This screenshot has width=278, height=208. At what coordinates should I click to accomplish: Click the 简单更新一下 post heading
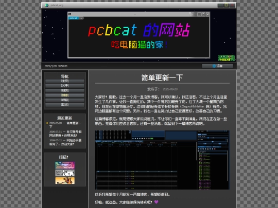pos(162,78)
